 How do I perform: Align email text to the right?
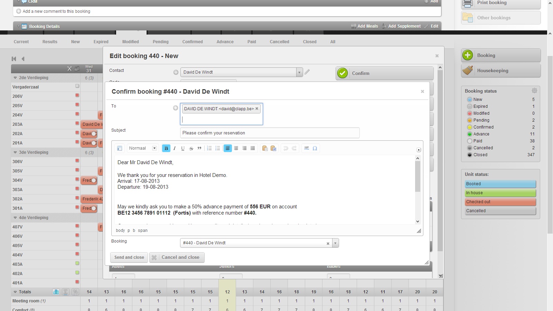coord(244,148)
